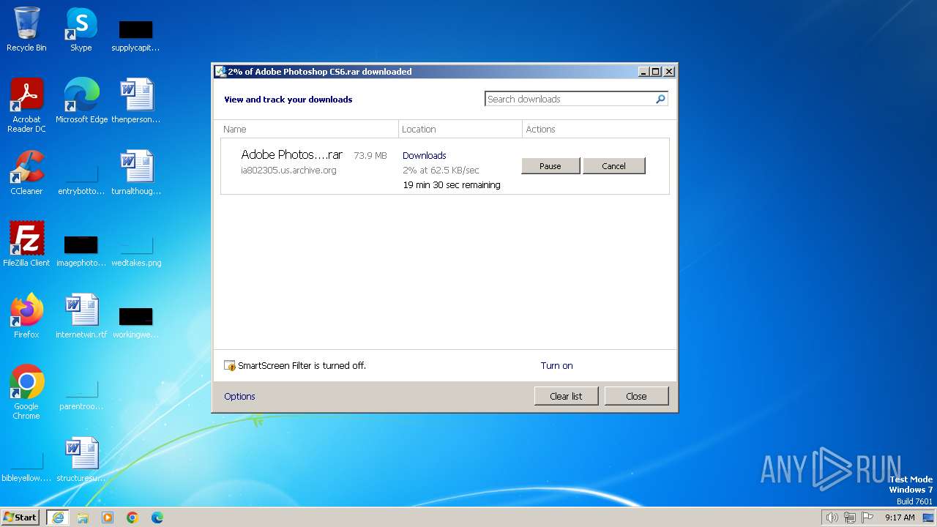Image resolution: width=937 pixels, height=527 pixels.
Task: Launch Acrobat Reader DC shortcut
Action: tap(26, 105)
